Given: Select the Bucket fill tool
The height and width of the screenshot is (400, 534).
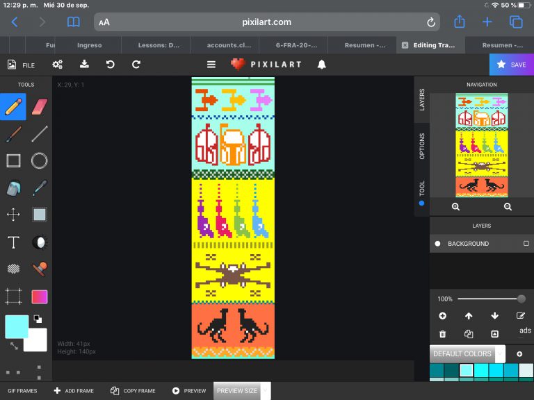Looking at the screenshot, I should pos(13,187).
